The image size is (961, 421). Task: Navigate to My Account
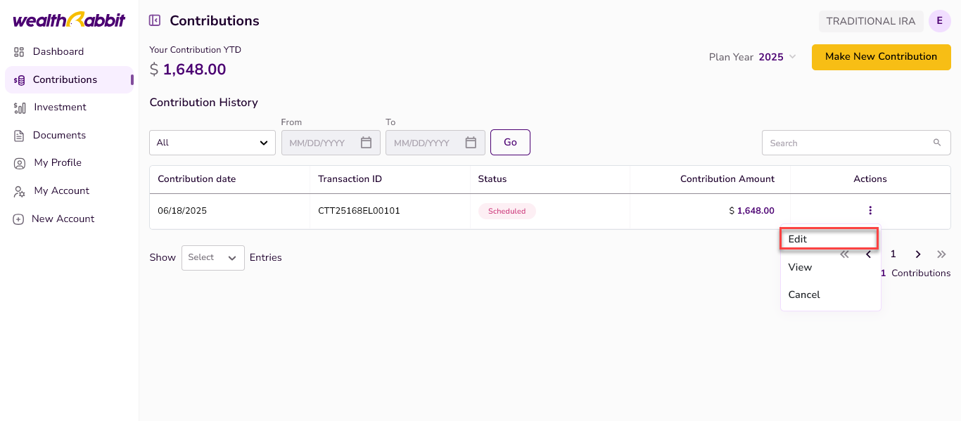(x=61, y=190)
